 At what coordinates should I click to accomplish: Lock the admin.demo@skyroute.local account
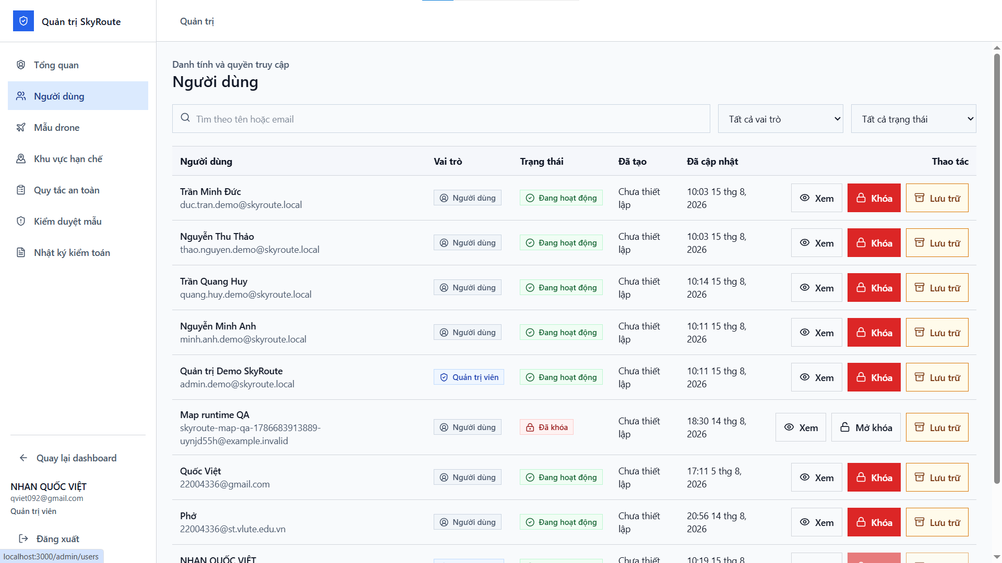pyautogui.click(x=874, y=377)
